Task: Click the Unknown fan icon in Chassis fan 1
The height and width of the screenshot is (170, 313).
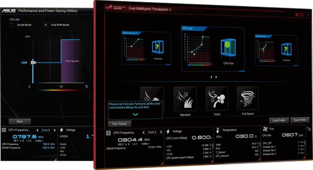Action: point(286,49)
